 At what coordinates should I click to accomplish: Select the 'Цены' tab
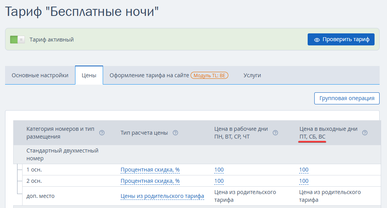pos(89,75)
